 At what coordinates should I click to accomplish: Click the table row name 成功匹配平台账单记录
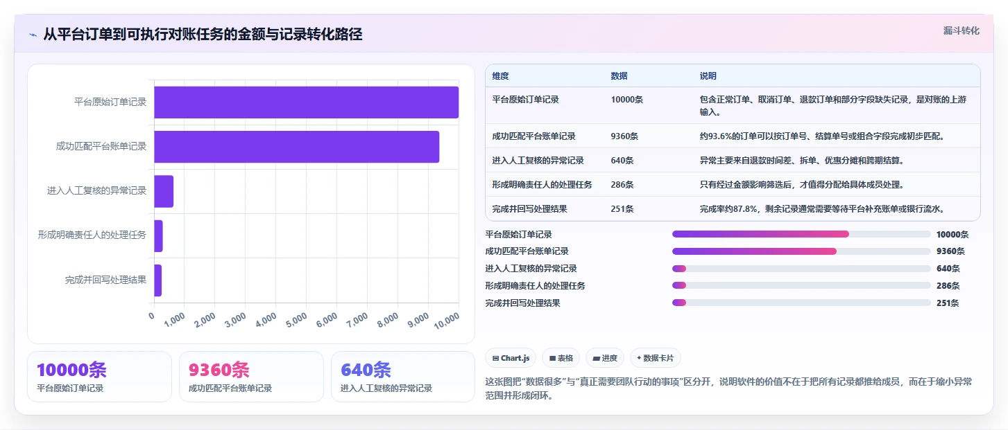click(x=533, y=136)
